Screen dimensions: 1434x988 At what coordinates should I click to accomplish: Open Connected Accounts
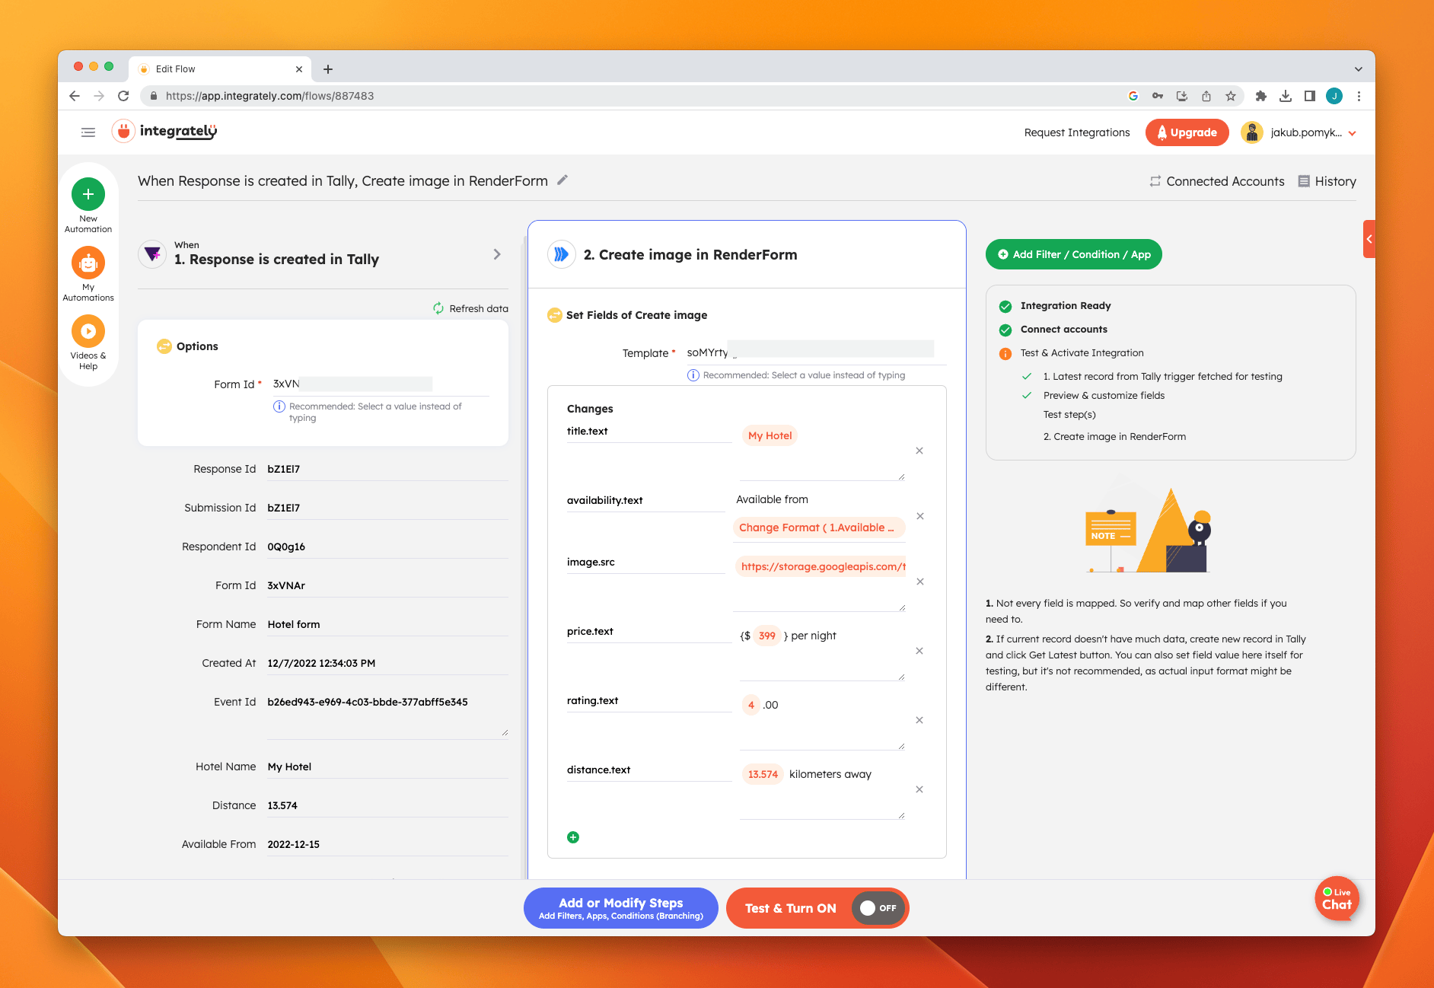(x=1217, y=181)
